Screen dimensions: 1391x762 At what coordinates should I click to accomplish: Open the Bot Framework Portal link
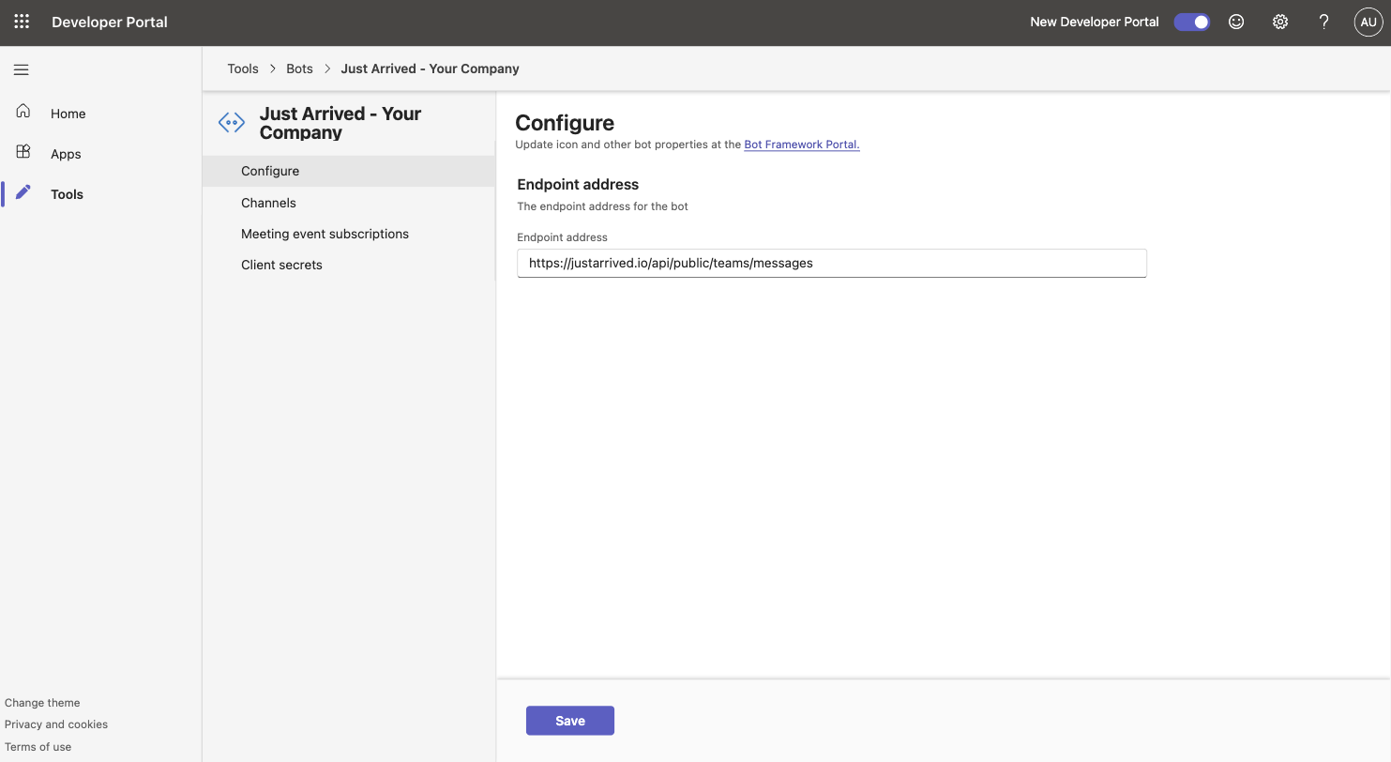point(802,145)
